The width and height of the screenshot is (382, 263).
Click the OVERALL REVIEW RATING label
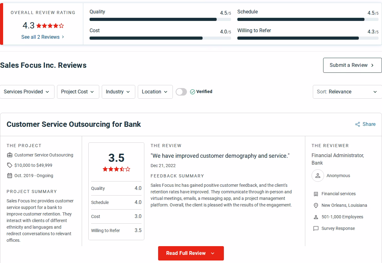43,12
